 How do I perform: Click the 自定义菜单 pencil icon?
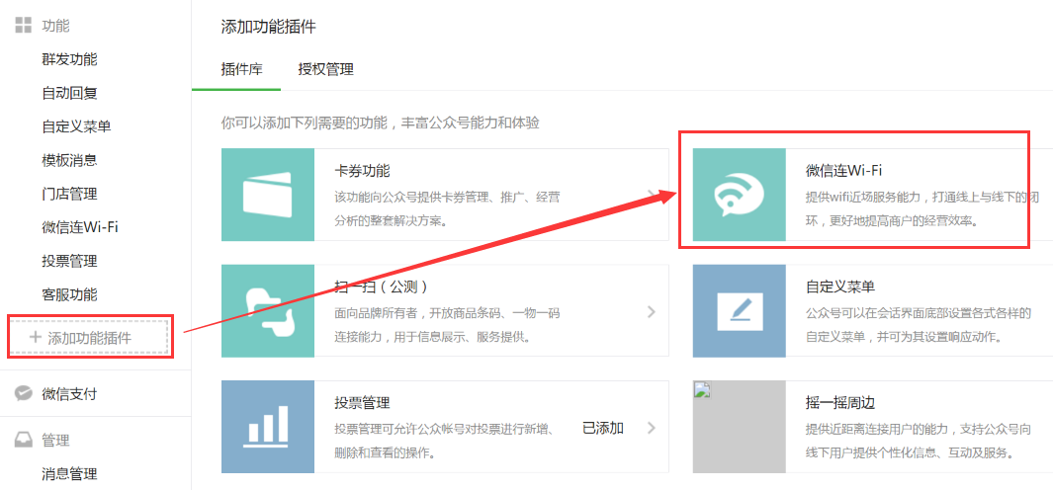point(739,310)
